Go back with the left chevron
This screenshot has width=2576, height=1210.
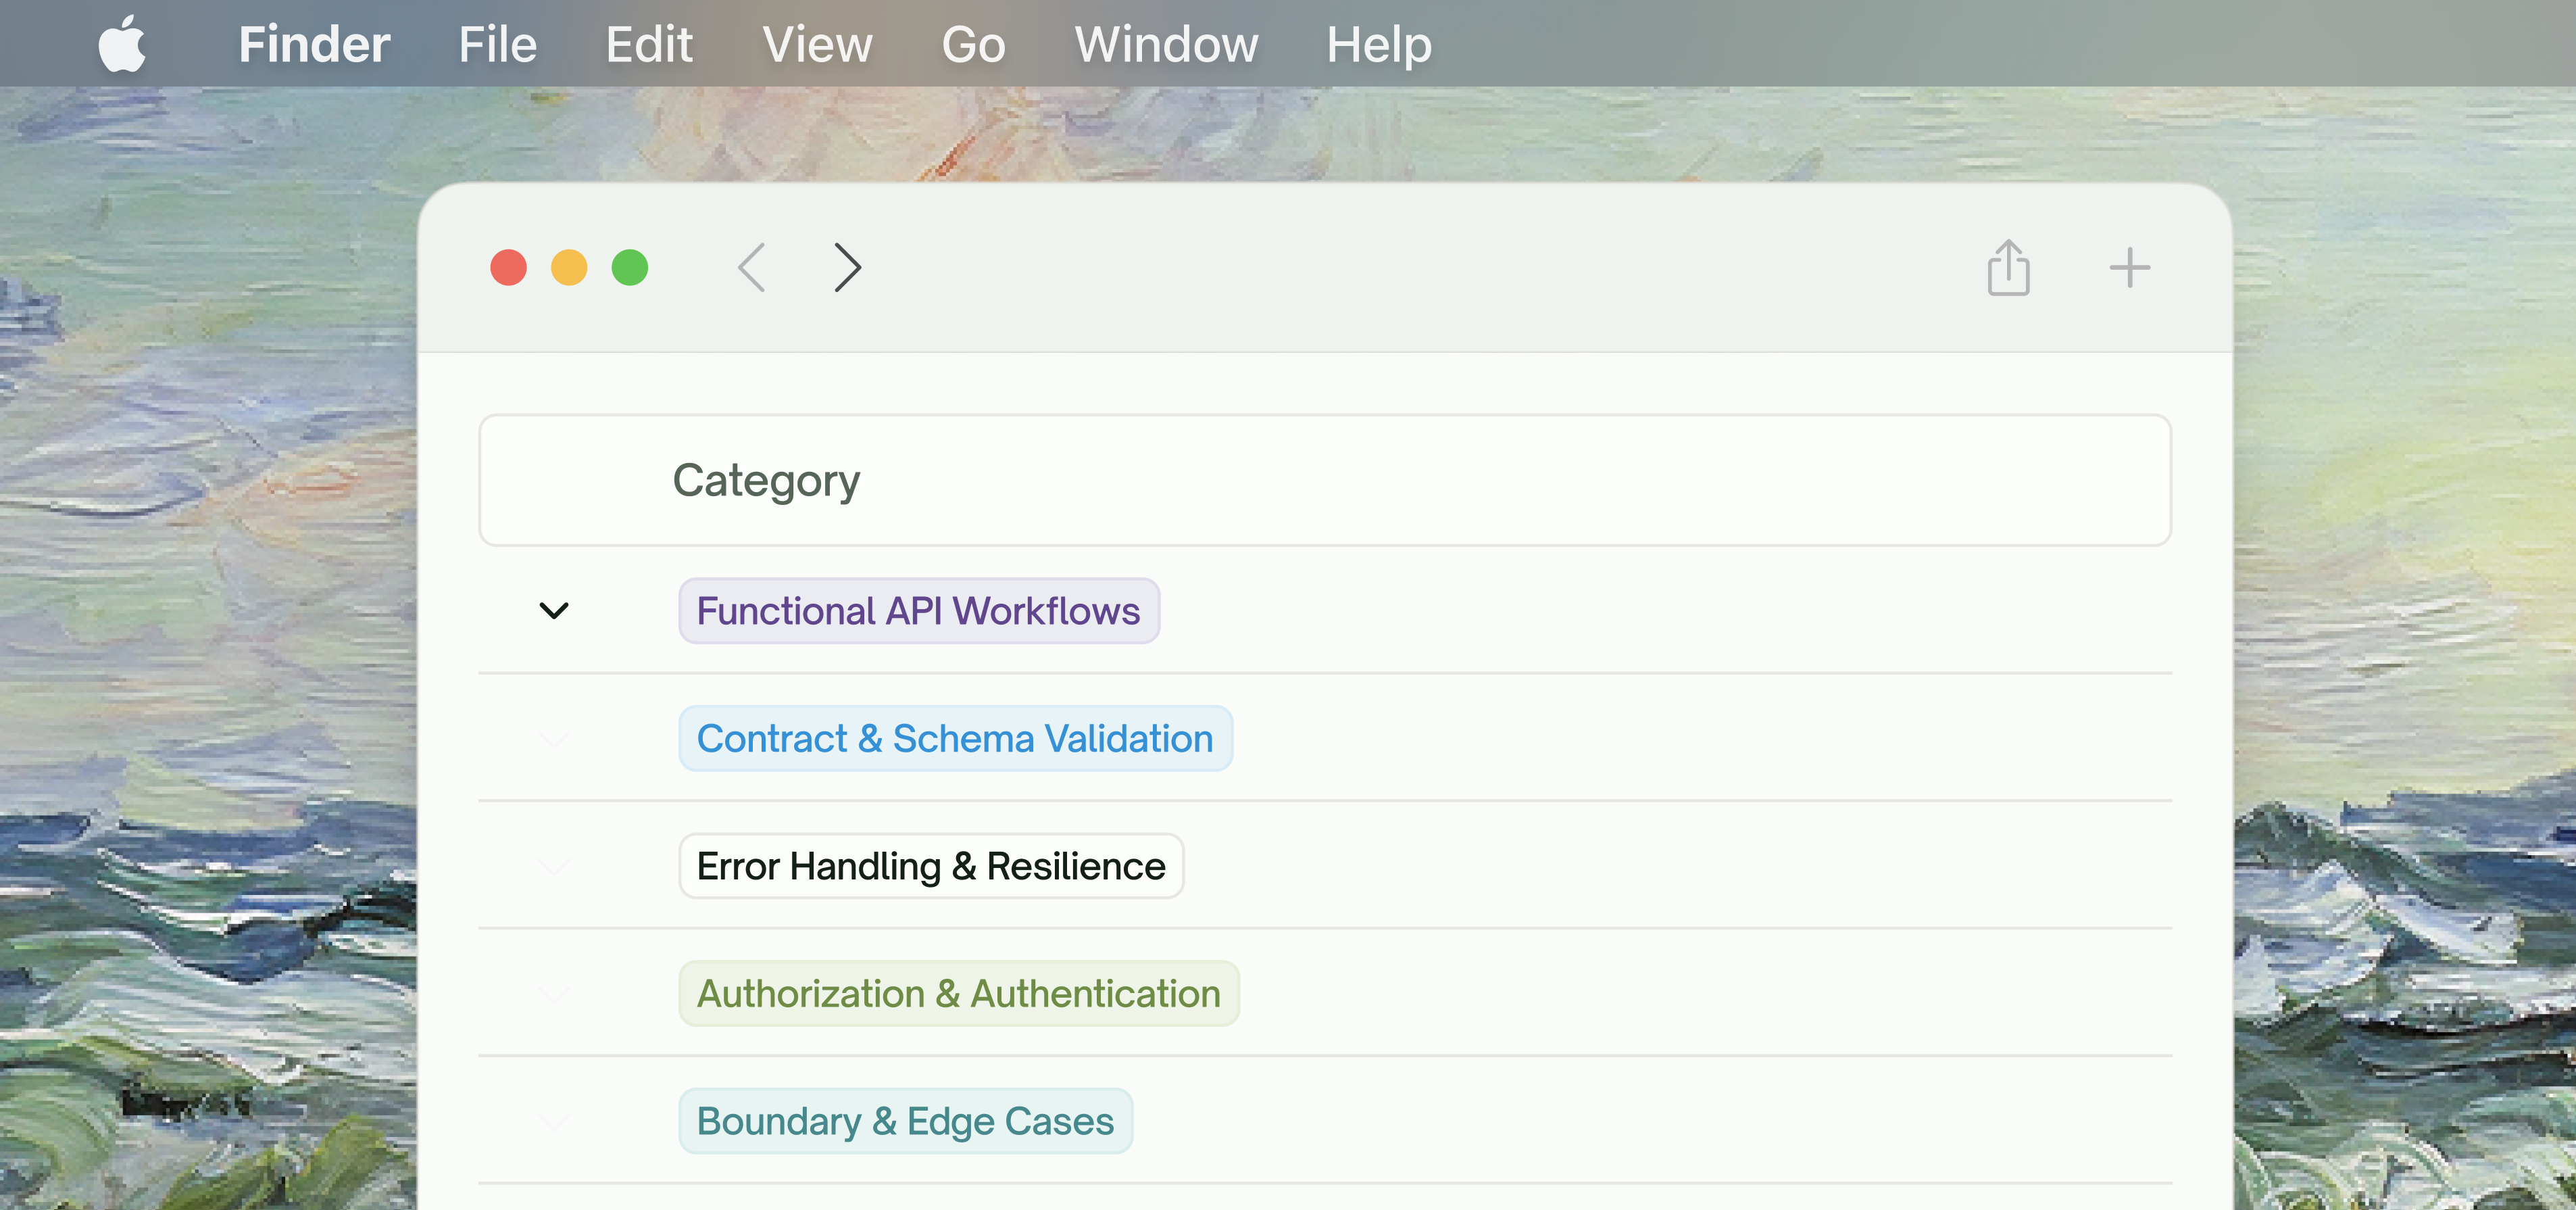tap(752, 268)
